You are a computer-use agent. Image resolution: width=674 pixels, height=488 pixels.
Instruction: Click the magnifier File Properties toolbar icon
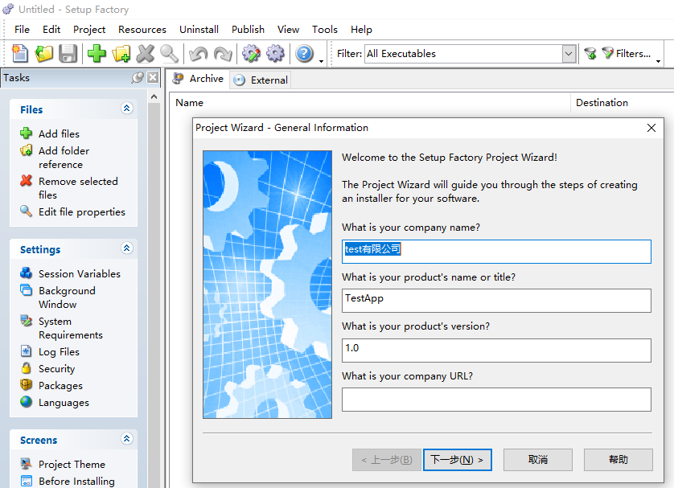(x=170, y=54)
